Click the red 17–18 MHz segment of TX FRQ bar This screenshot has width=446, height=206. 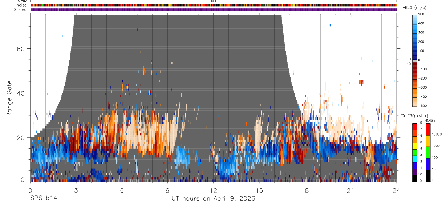[x=415, y=126]
